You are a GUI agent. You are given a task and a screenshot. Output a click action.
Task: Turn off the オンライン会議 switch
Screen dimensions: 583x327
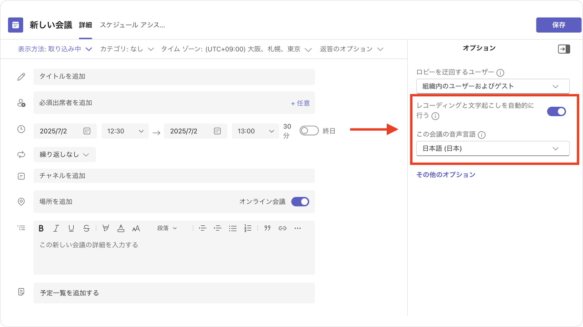pos(300,202)
